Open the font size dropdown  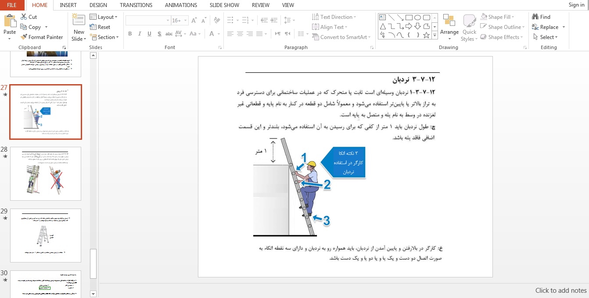pos(185,21)
